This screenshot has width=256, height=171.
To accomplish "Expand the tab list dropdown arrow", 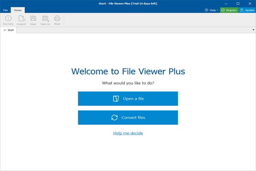I will [x=253, y=30].
